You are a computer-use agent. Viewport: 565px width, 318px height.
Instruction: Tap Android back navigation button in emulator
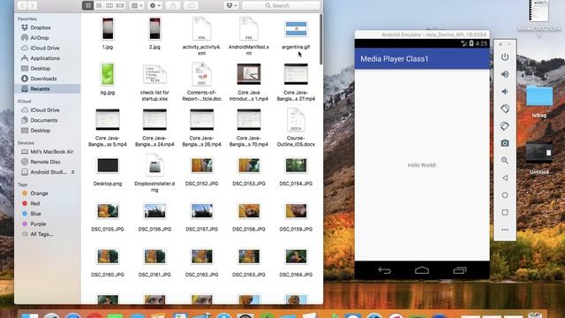pos(385,270)
